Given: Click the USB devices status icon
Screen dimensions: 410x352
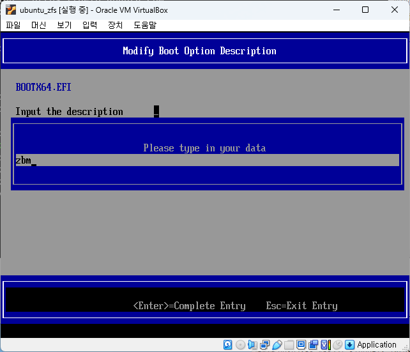Looking at the screenshot, I should point(277,344).
